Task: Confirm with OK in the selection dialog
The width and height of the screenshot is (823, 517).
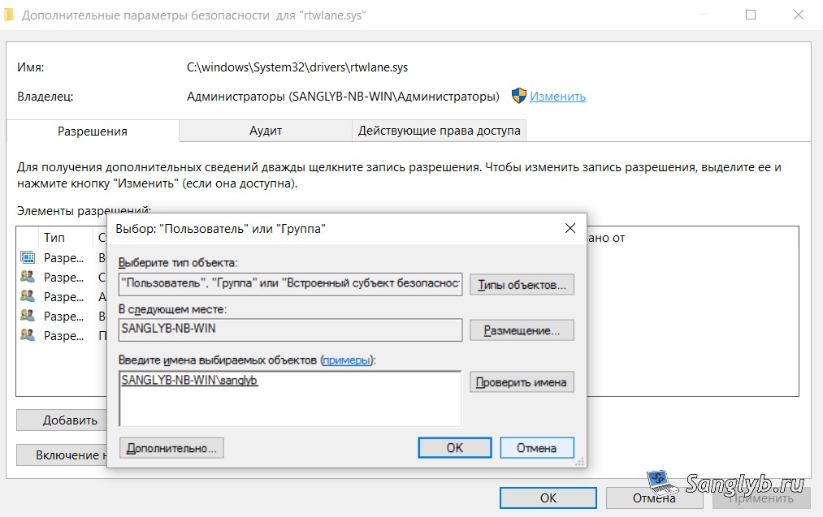Action: tap(454, 448)
